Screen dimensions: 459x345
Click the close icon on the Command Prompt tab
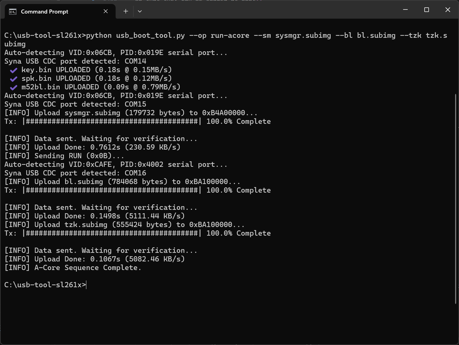pos(106,11)
